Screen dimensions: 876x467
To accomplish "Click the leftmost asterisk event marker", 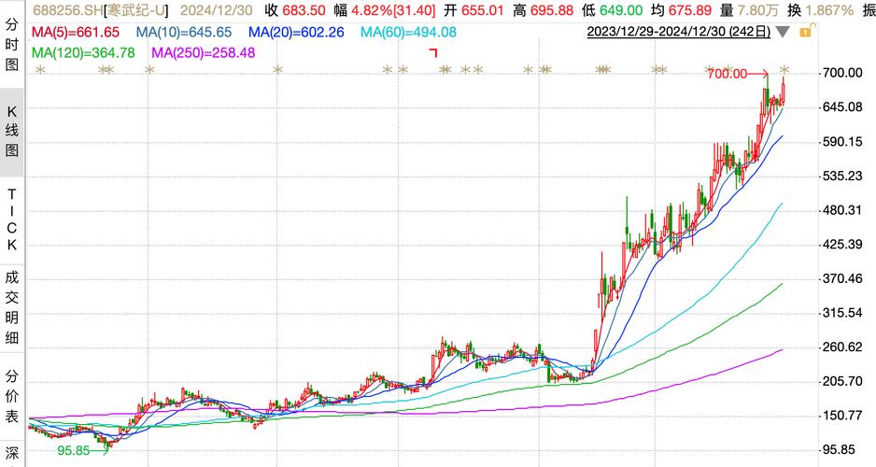I will point(39,70).
